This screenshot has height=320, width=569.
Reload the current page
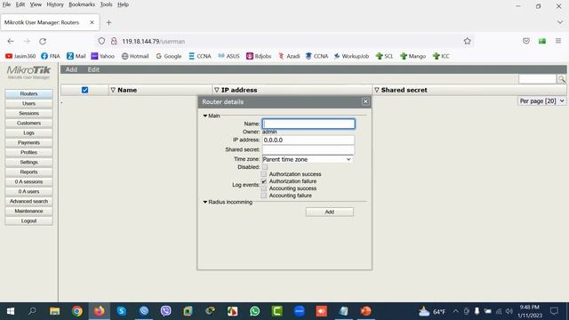click(43, 42)
